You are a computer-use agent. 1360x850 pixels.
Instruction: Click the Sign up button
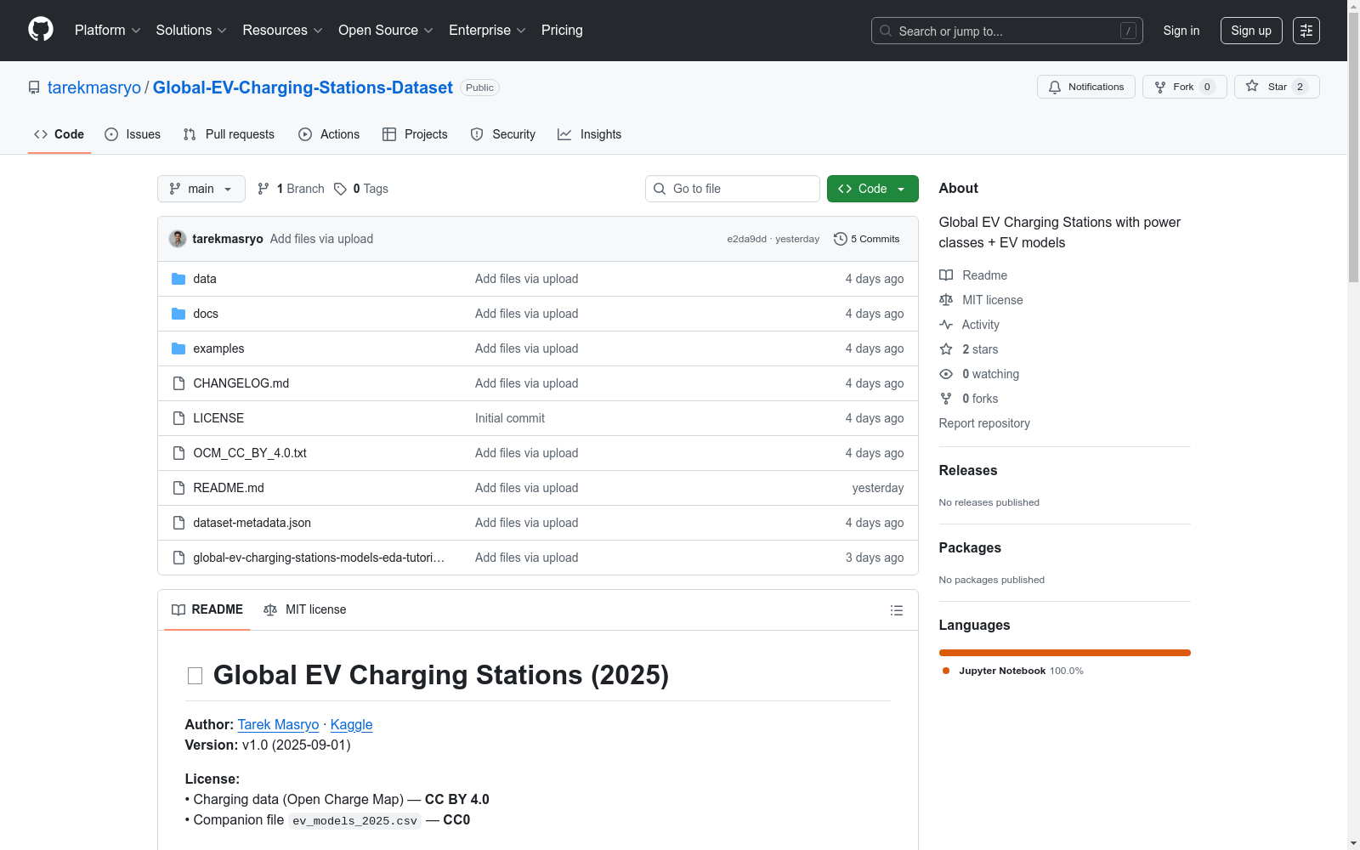(1251, 31)
